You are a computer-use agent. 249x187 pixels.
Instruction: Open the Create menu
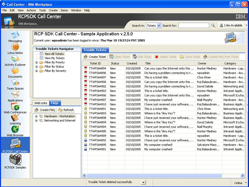(x=53, y=10)
